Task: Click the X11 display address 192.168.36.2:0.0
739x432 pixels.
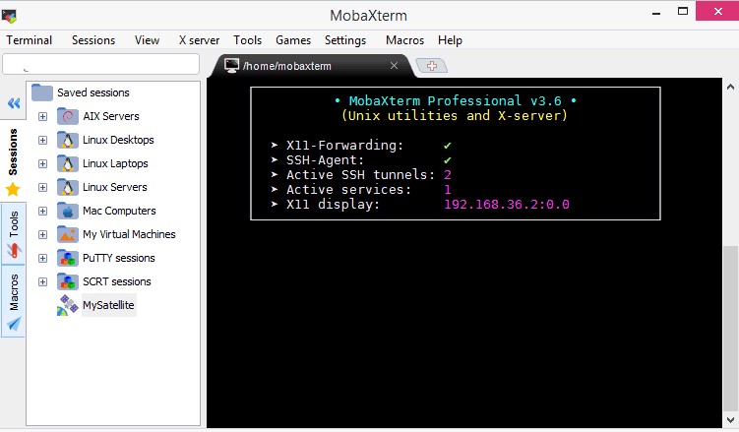Action: tap(507, 205)
